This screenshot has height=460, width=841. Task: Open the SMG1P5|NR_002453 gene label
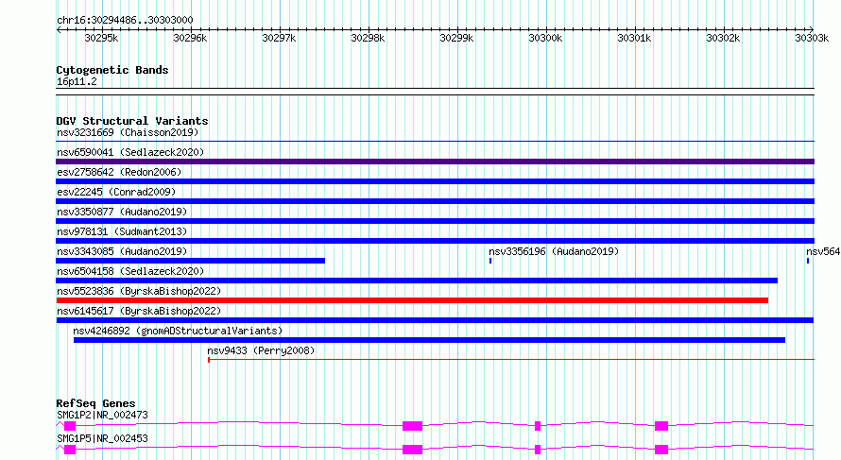pyautogui.click(x=102, y=438)
